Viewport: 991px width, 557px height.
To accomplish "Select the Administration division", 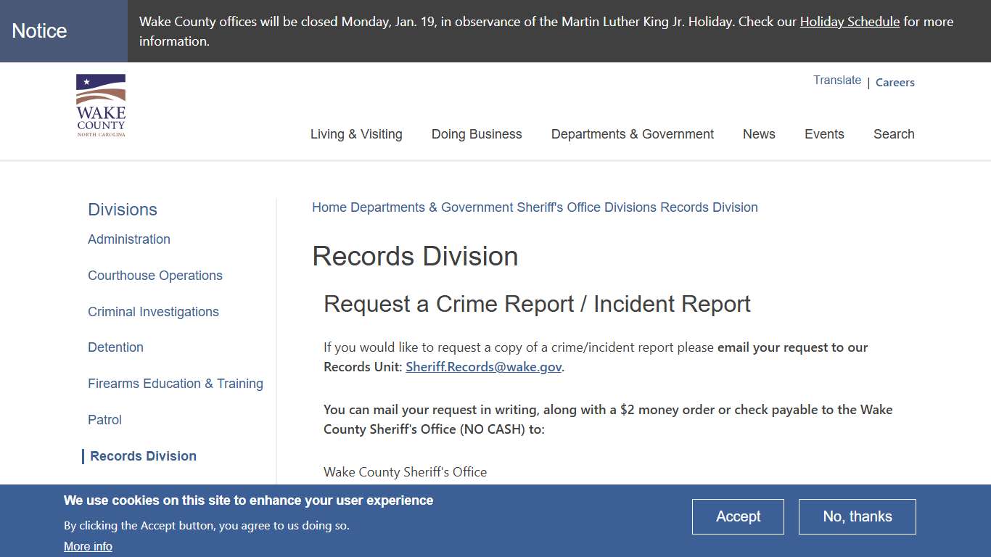I will click(x=128, y=239).
